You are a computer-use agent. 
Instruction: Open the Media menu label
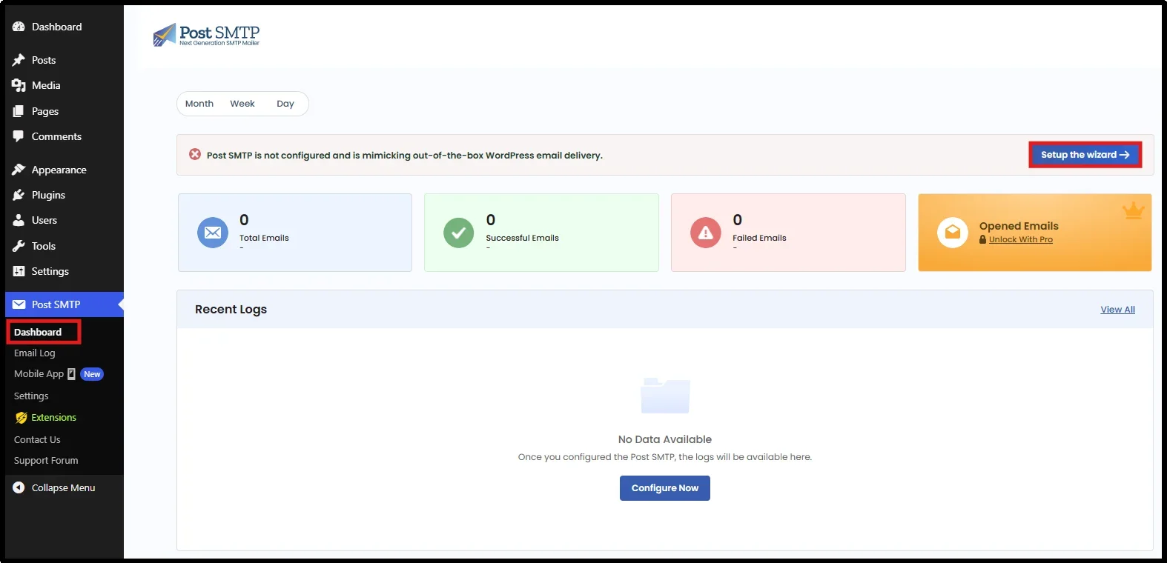pos(46,85)
